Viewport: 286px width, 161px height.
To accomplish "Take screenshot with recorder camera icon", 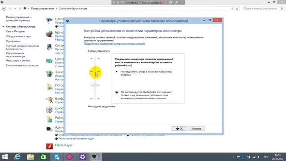I will point(171,2).
